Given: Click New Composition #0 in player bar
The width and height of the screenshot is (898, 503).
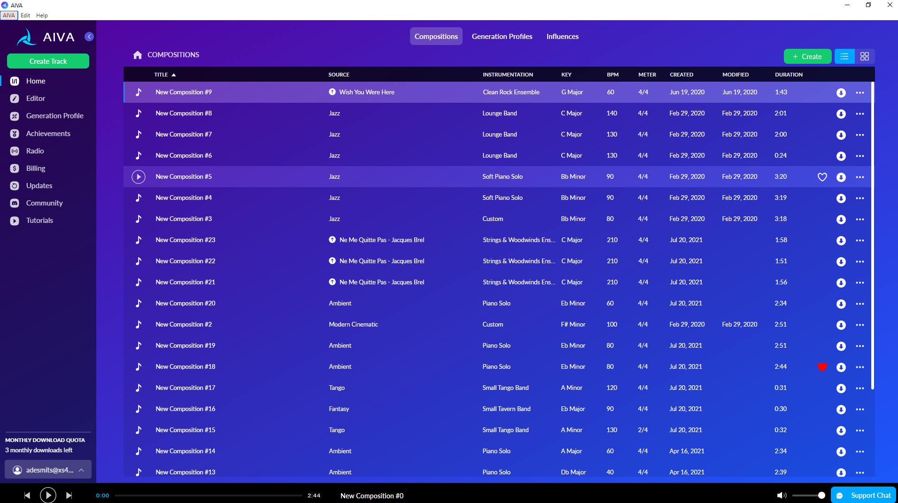Looking at the screenshot, I should [x=372, y=495].
